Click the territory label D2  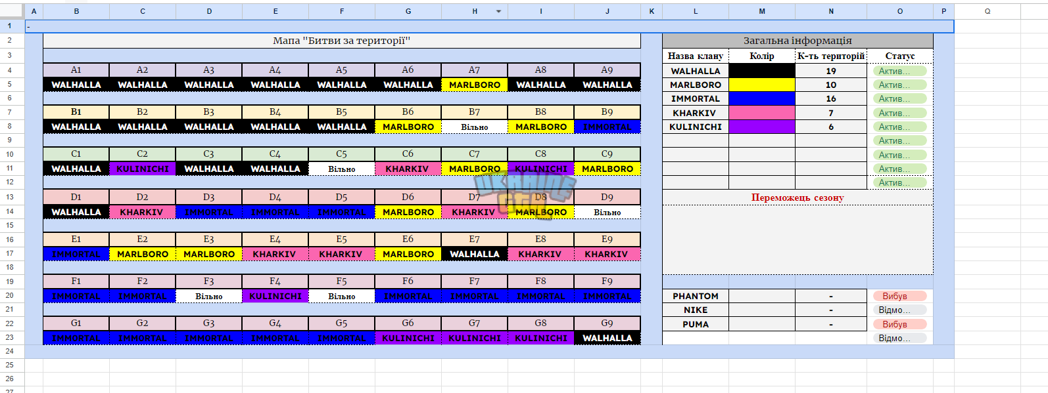click(x=143, y=197)
